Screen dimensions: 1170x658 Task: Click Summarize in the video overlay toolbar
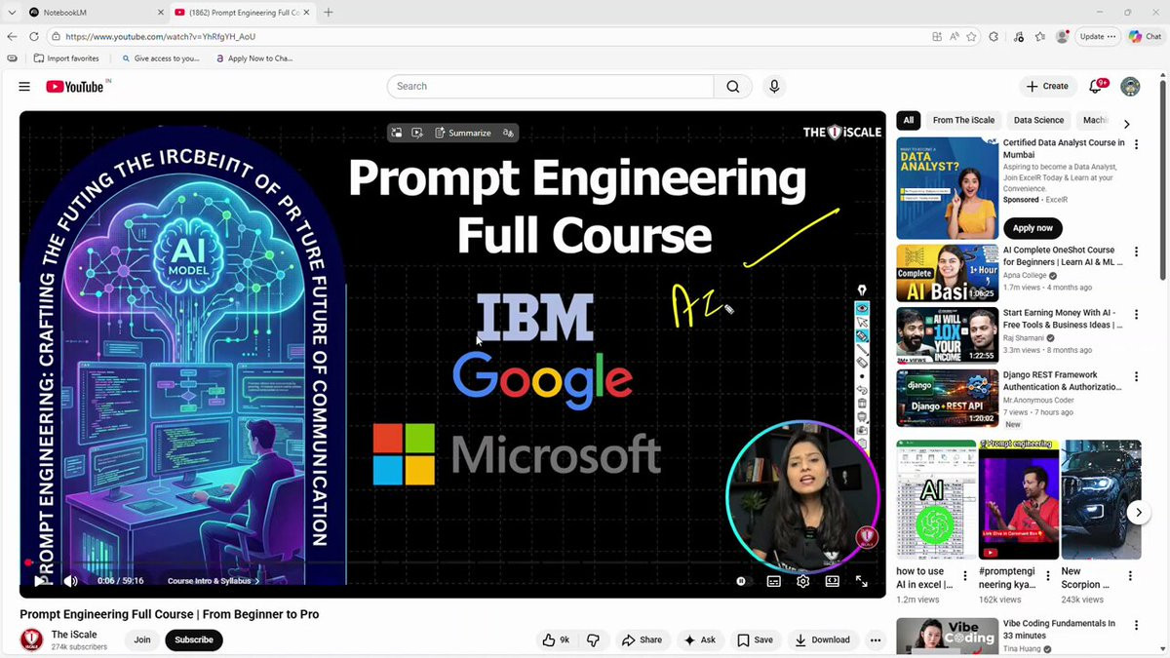pos(463,133)
